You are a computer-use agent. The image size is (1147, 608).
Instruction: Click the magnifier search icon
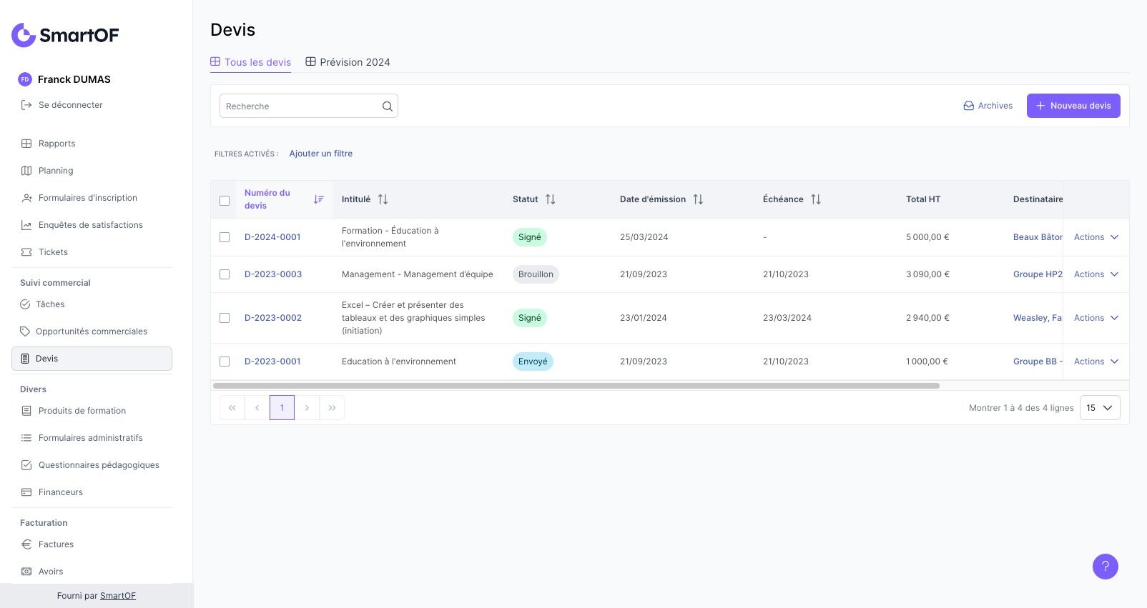[388, 106]
